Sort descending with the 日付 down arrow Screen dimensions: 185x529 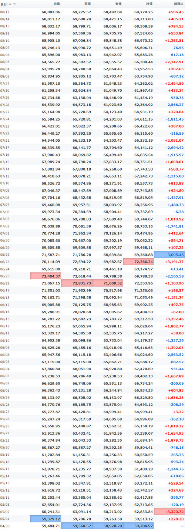click(x=14, y=4)
